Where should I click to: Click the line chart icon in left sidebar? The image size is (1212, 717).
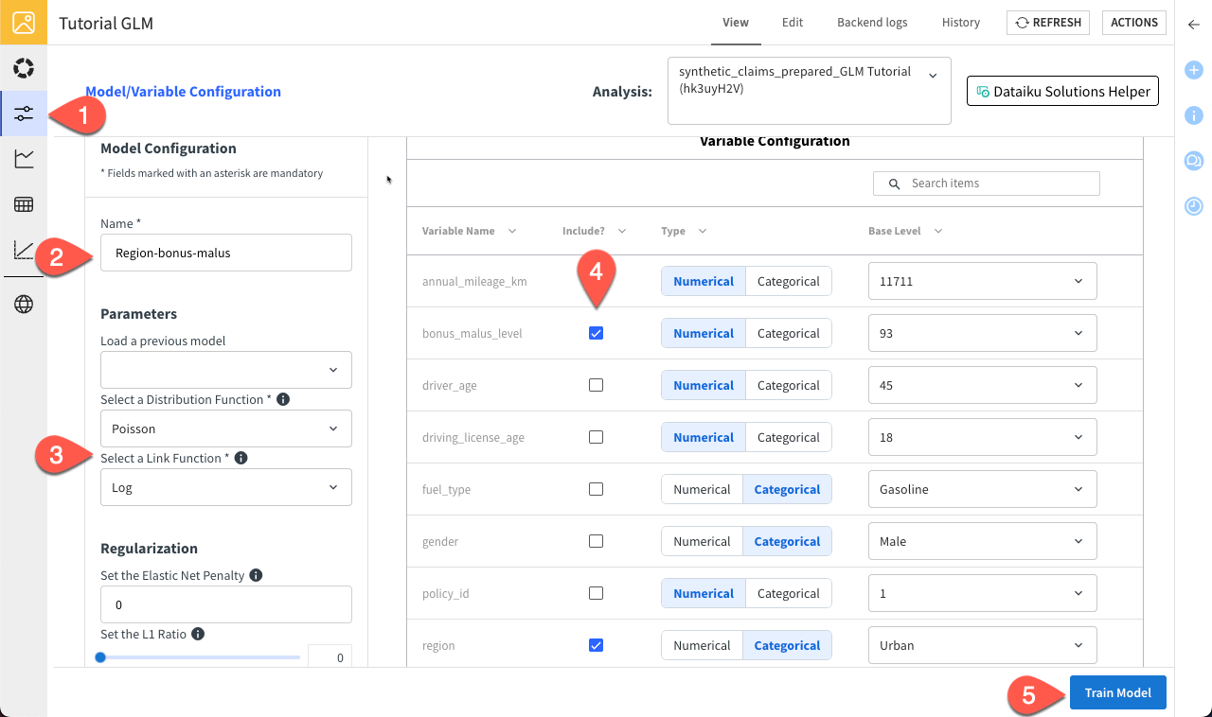pos(24,159)
